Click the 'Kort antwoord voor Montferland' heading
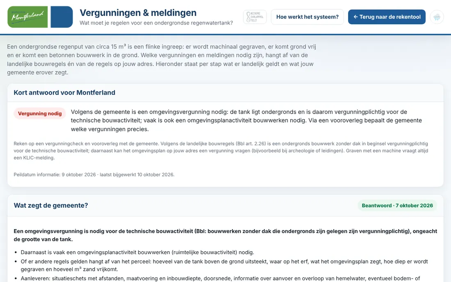 [64, 93]
